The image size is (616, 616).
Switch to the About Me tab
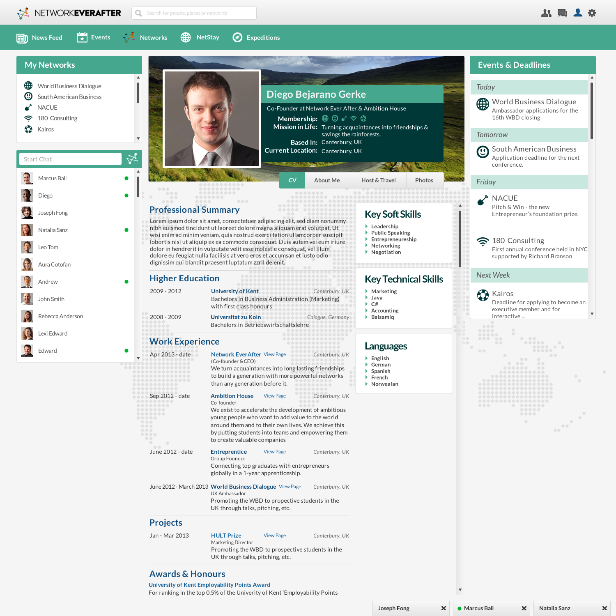click(x=327, y=180)
